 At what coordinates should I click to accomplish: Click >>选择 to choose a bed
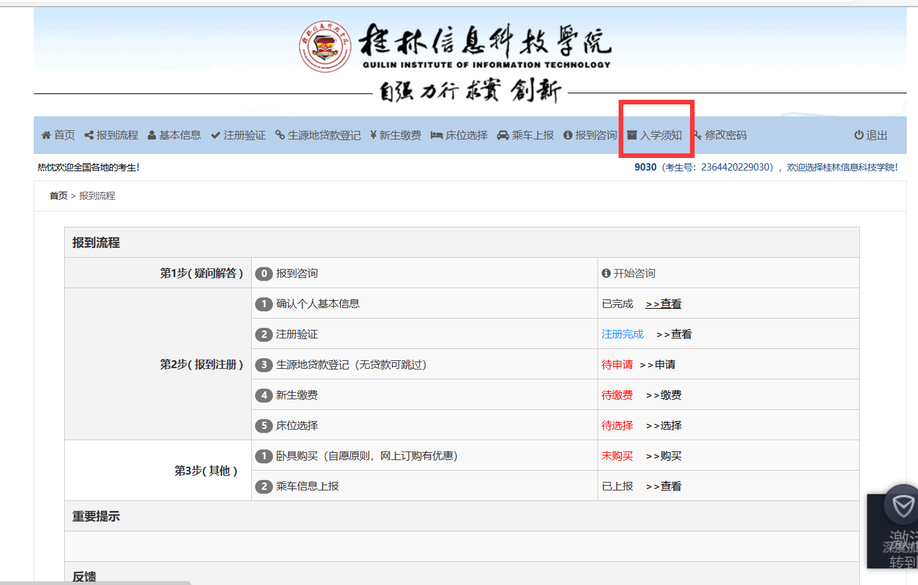pos(664,426)
